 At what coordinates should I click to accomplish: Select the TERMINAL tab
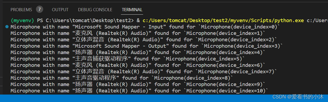132,10
